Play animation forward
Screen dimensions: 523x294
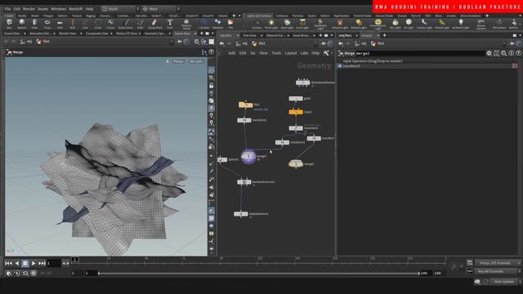(x=34, y=263)
